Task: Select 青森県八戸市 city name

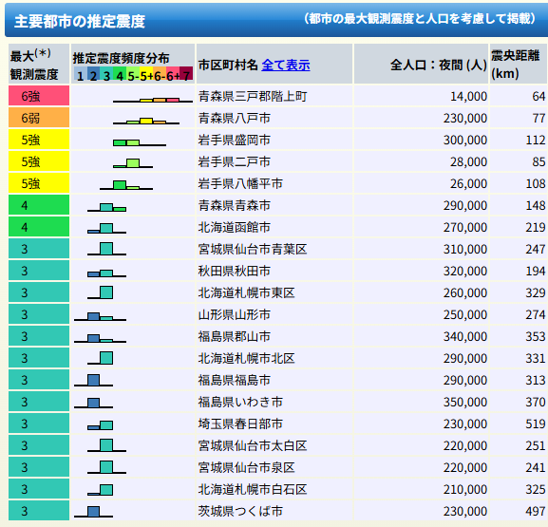Action: [x=235, y=118]
